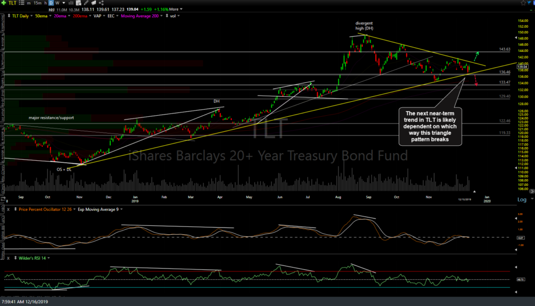
Task: Click the 119.33 horizontal level label
Action: coord(505,132)
